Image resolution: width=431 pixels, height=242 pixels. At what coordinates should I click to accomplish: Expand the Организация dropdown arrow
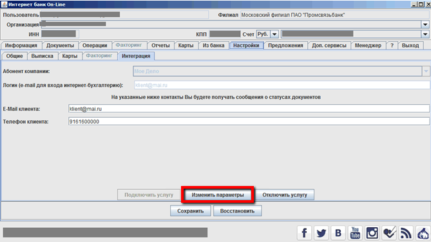(425, 24)
